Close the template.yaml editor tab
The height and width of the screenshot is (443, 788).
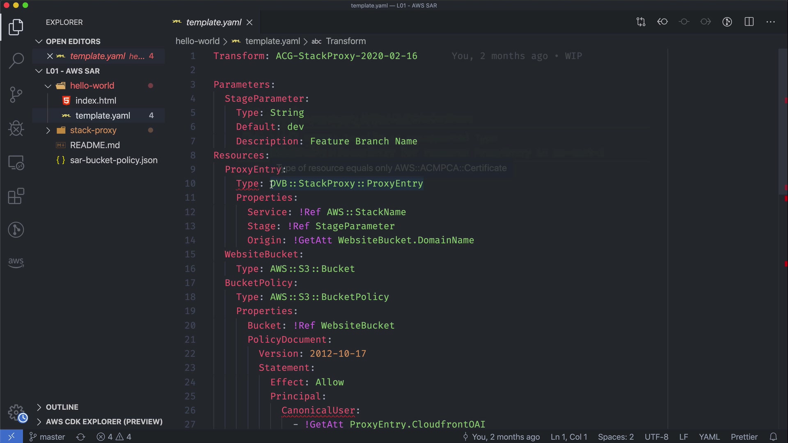point(250,23)
